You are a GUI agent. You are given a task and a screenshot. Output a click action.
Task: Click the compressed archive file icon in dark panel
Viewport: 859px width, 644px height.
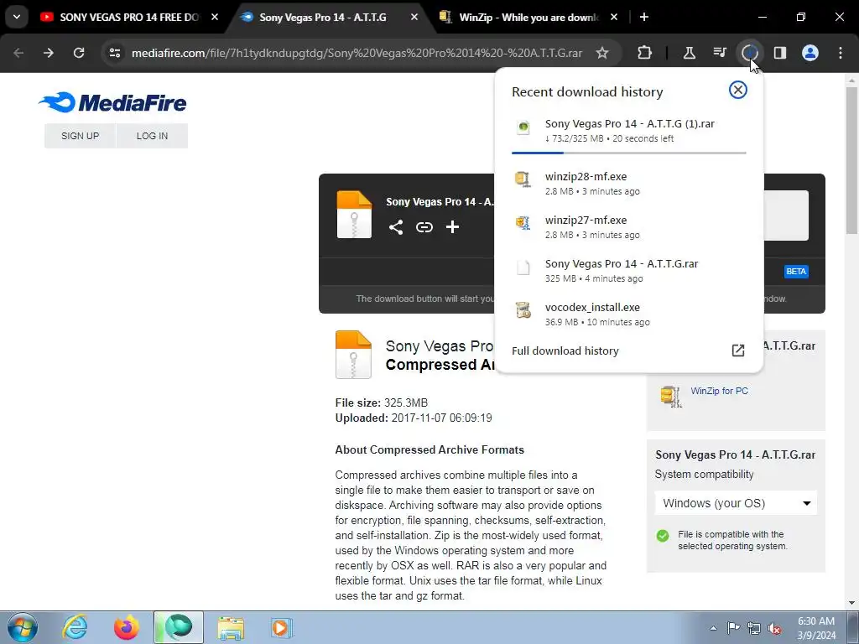354,215
